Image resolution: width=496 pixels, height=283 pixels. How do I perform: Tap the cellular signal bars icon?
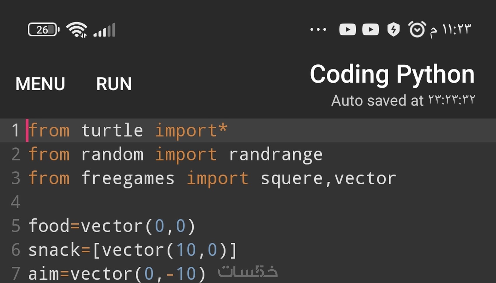(x=104, y=30)
